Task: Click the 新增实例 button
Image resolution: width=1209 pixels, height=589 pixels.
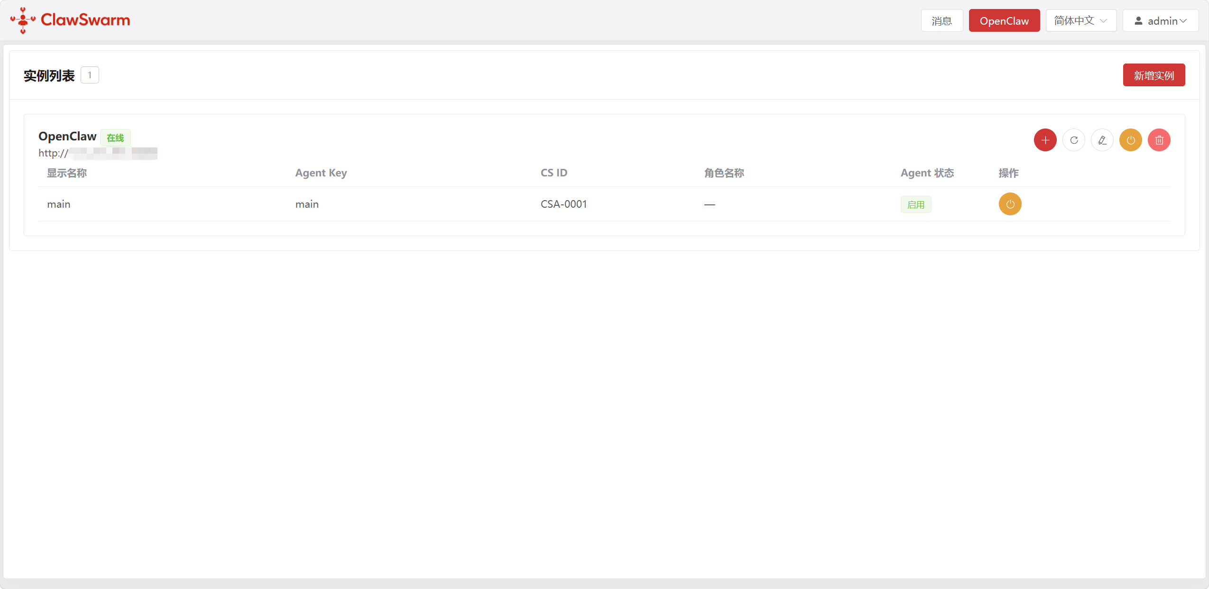Action: click(x=1154, y=75)
